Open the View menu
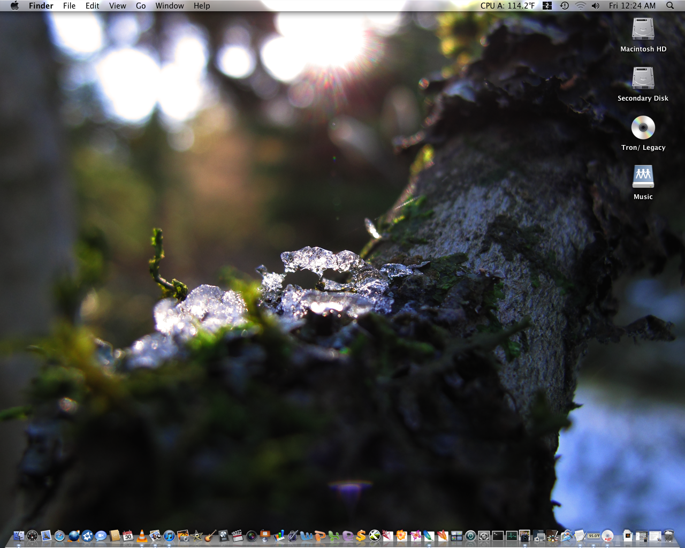The image size is (685, 548). (x=118, y=6)
